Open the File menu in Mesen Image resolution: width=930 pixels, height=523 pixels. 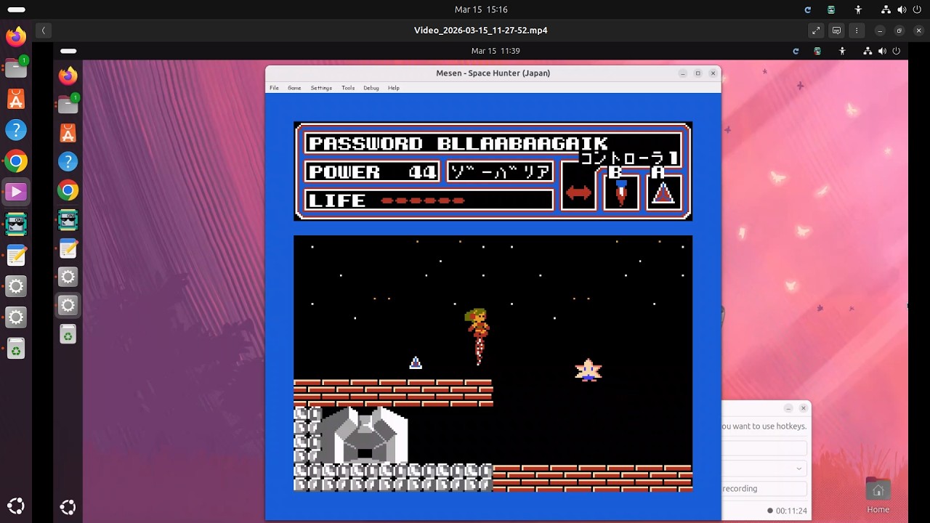click(x=274, y=88)
